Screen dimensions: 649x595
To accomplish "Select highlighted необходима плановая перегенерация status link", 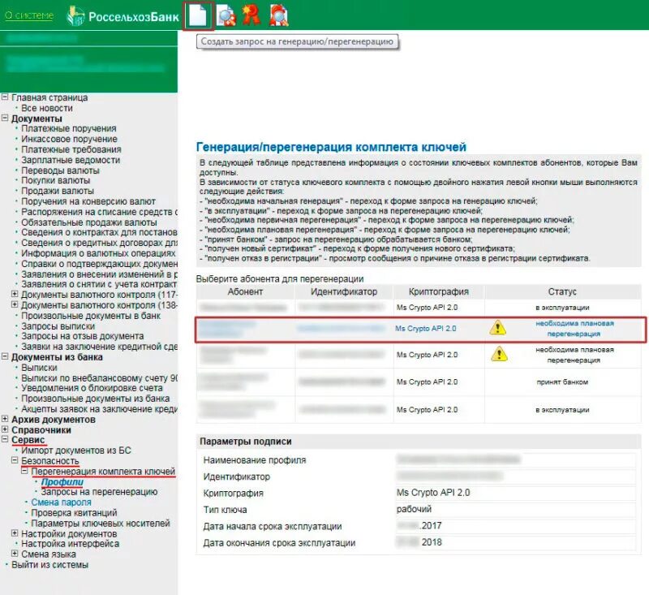I will [574, 329].
